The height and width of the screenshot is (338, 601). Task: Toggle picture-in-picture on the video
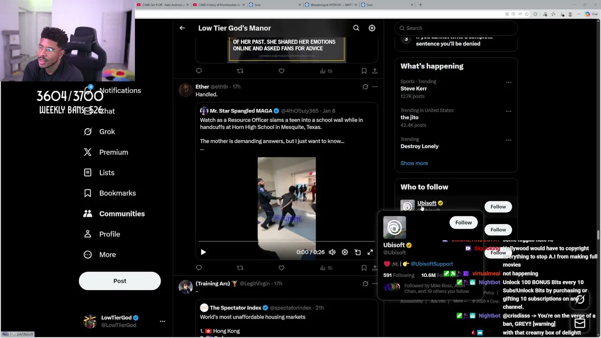(357, 252)
